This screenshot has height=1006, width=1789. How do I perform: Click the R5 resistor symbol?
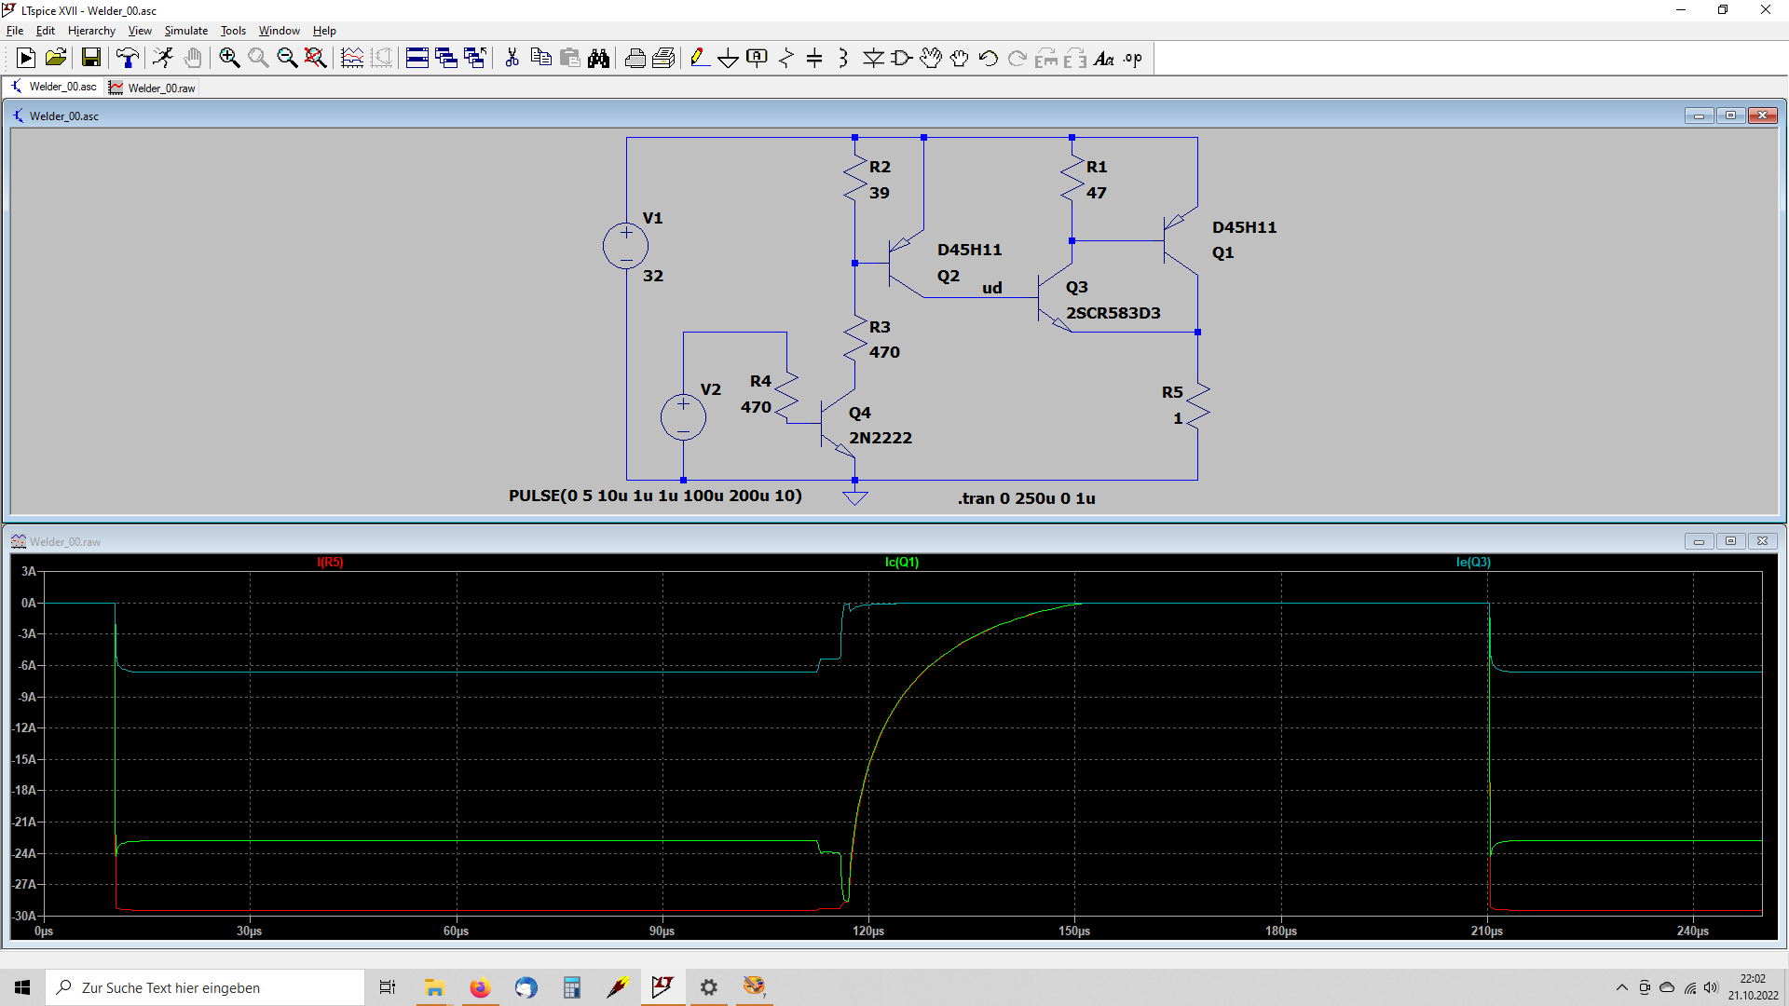point(1198,404)
